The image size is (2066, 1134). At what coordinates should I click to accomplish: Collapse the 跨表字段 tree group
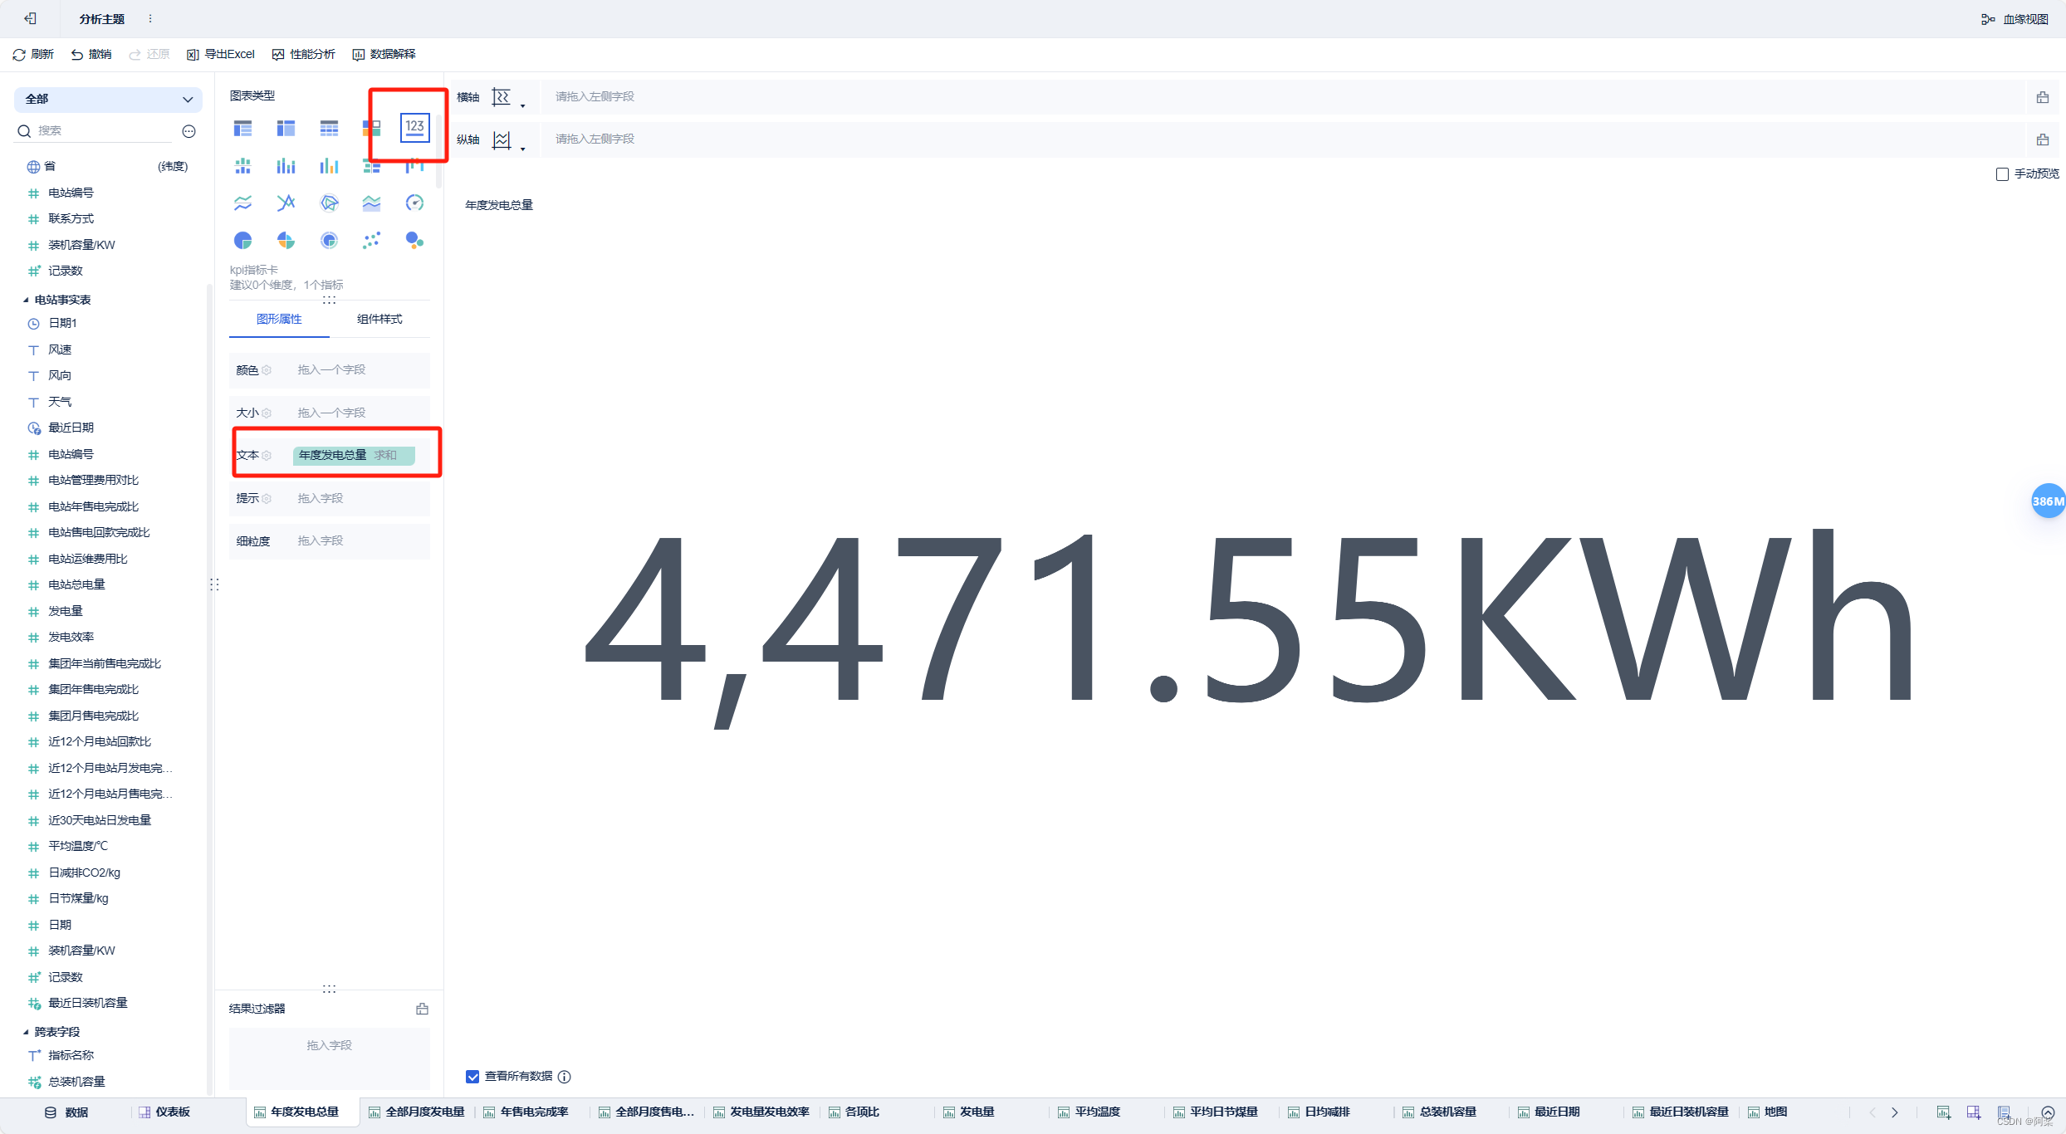point(25,1032)
